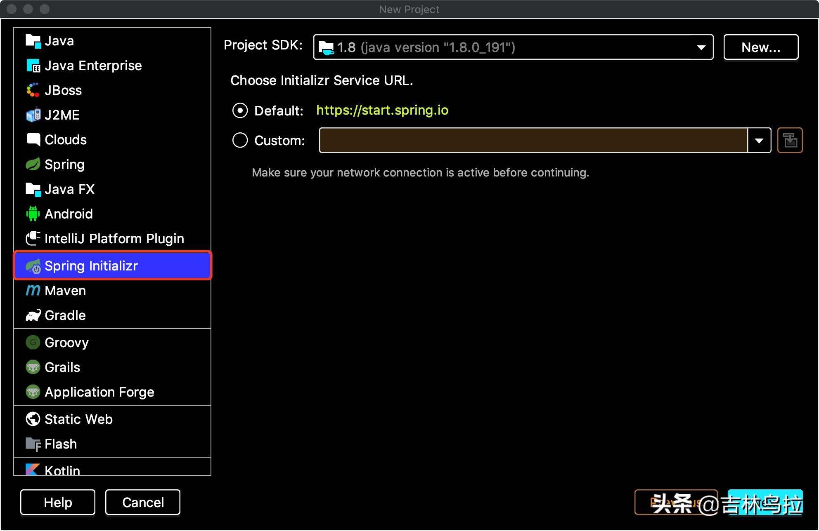The image size is (819, 531).
Task: Click the New... SDK button
Action: pos(760,47)
